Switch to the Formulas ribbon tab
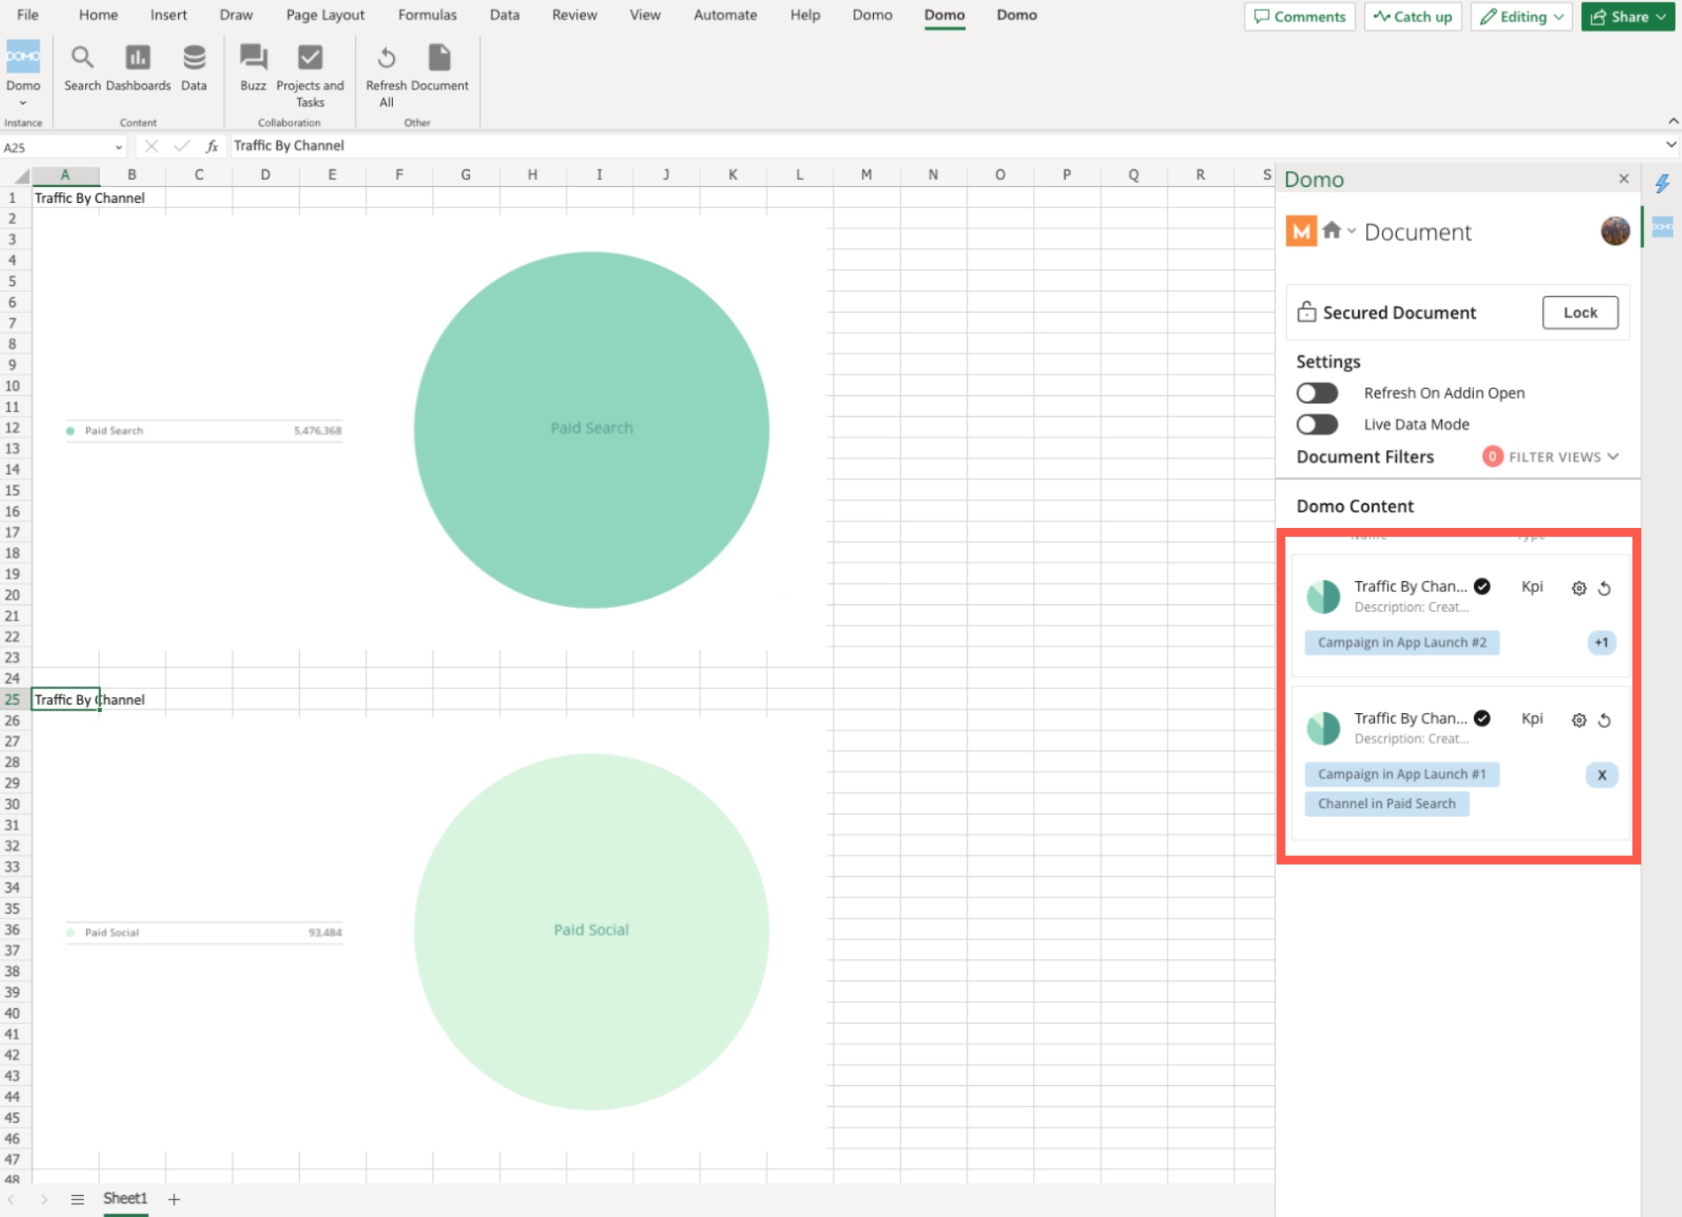This screenshot has width=1682, height=1217. 427,14
